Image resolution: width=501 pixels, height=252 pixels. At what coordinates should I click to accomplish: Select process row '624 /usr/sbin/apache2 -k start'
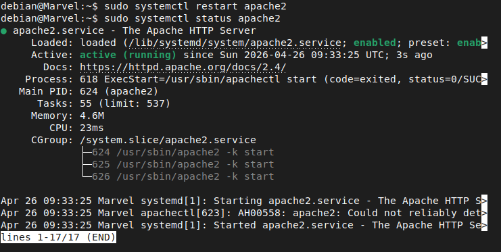pos(183,153)
